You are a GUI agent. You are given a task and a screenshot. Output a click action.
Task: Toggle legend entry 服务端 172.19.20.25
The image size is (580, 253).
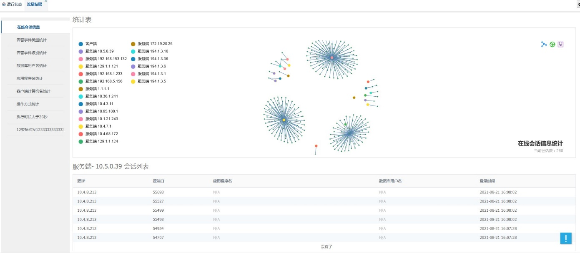151,44
